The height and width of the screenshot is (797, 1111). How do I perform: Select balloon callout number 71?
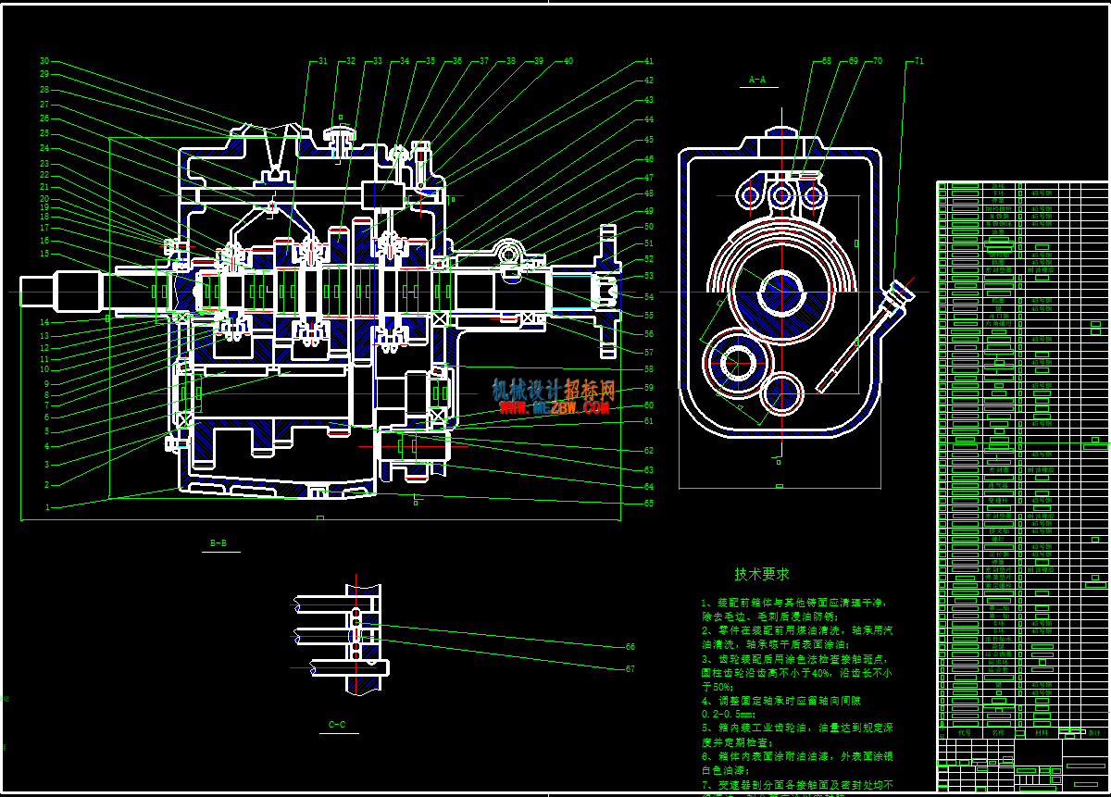pos(918,61)
